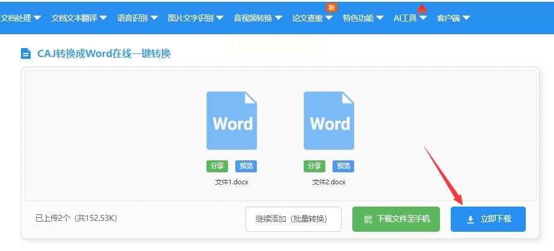This screenshot has height=251, width=554.
Task: Click 继续添加 (批量转换) button
Action: tap(294, 219)
